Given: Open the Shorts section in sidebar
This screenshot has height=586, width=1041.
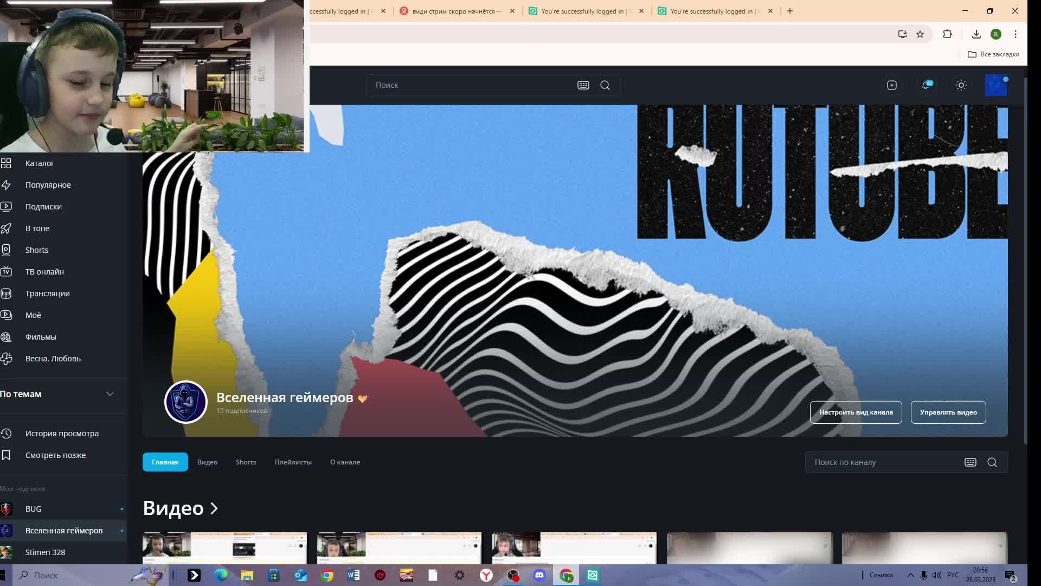Looking at the screenshot, I should point(37,250).
